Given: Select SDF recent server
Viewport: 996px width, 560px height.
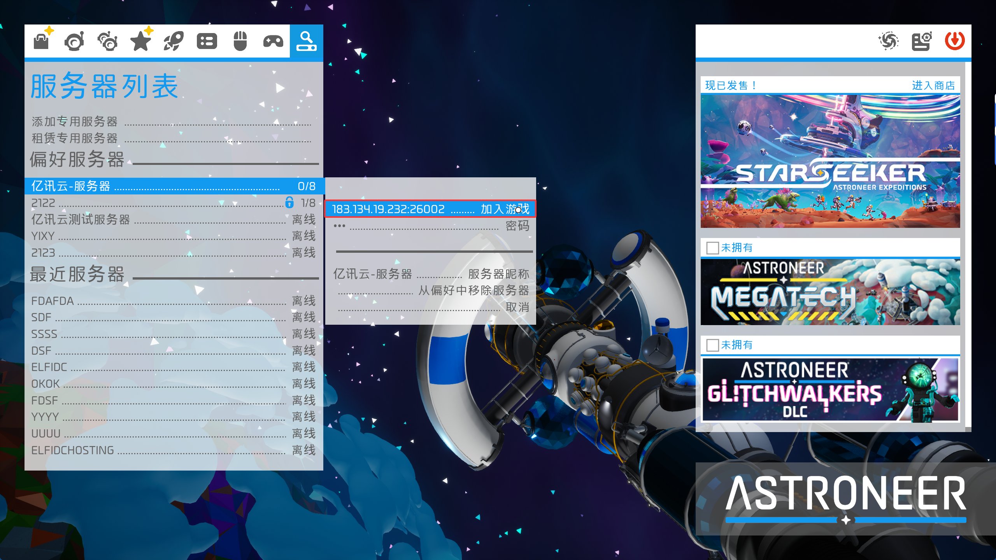Looking at the screenshot, I should 174,317.
